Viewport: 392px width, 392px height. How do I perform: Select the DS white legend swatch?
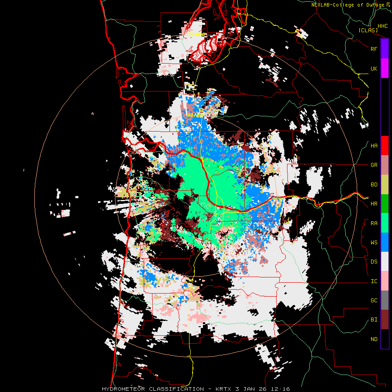click(x=385, y=261)
